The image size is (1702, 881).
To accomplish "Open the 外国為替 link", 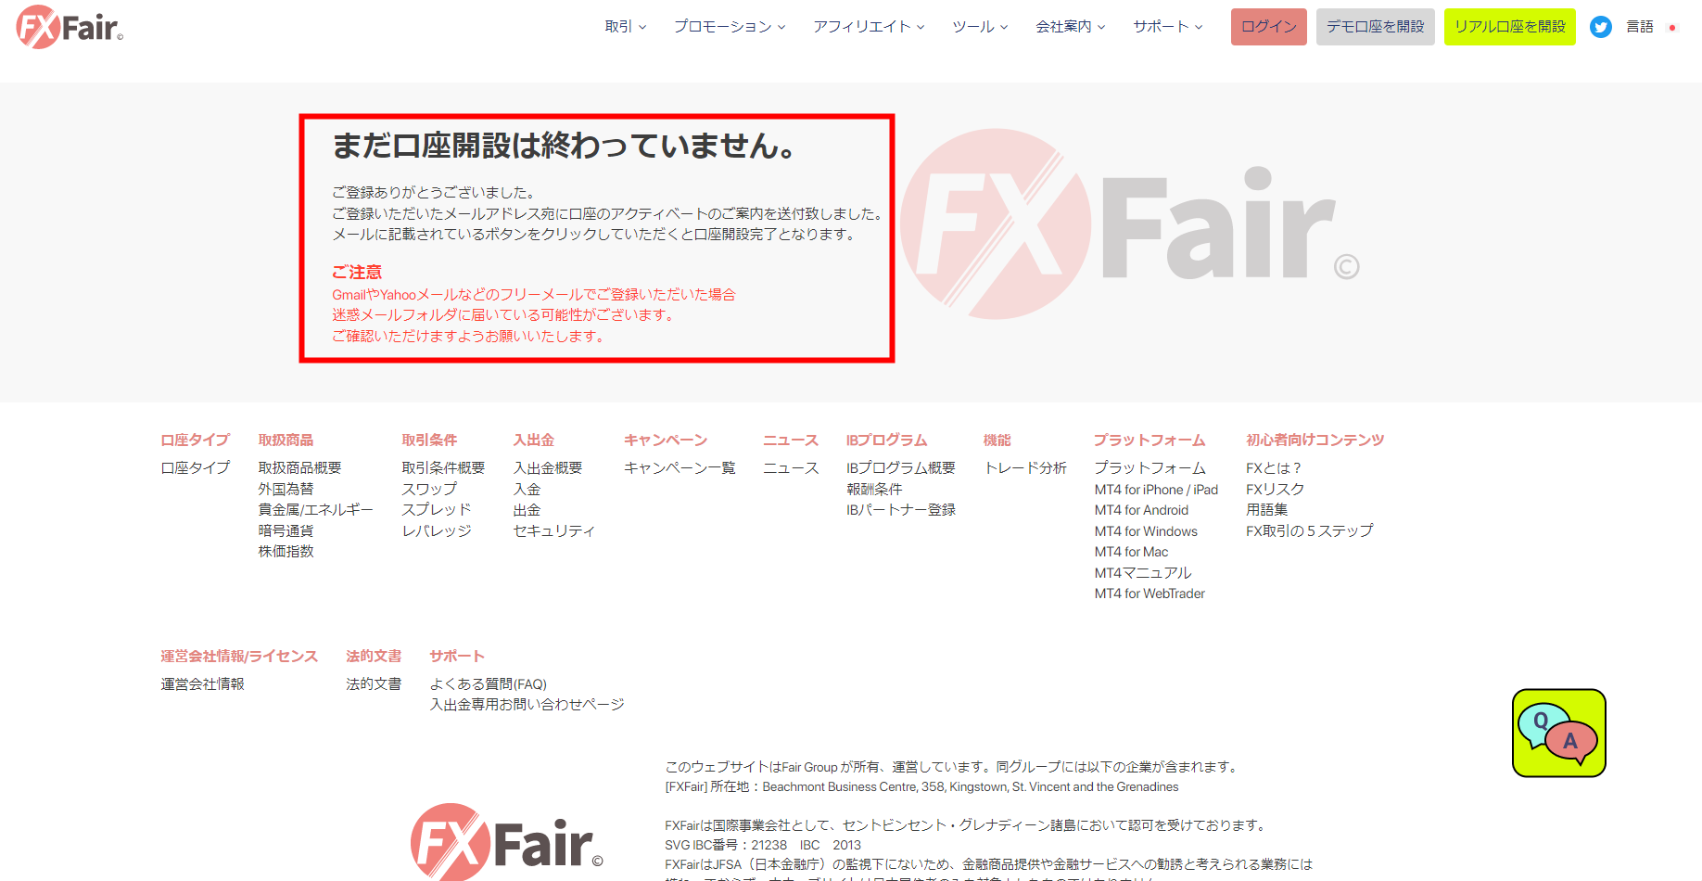I will (x=286, y=489).
